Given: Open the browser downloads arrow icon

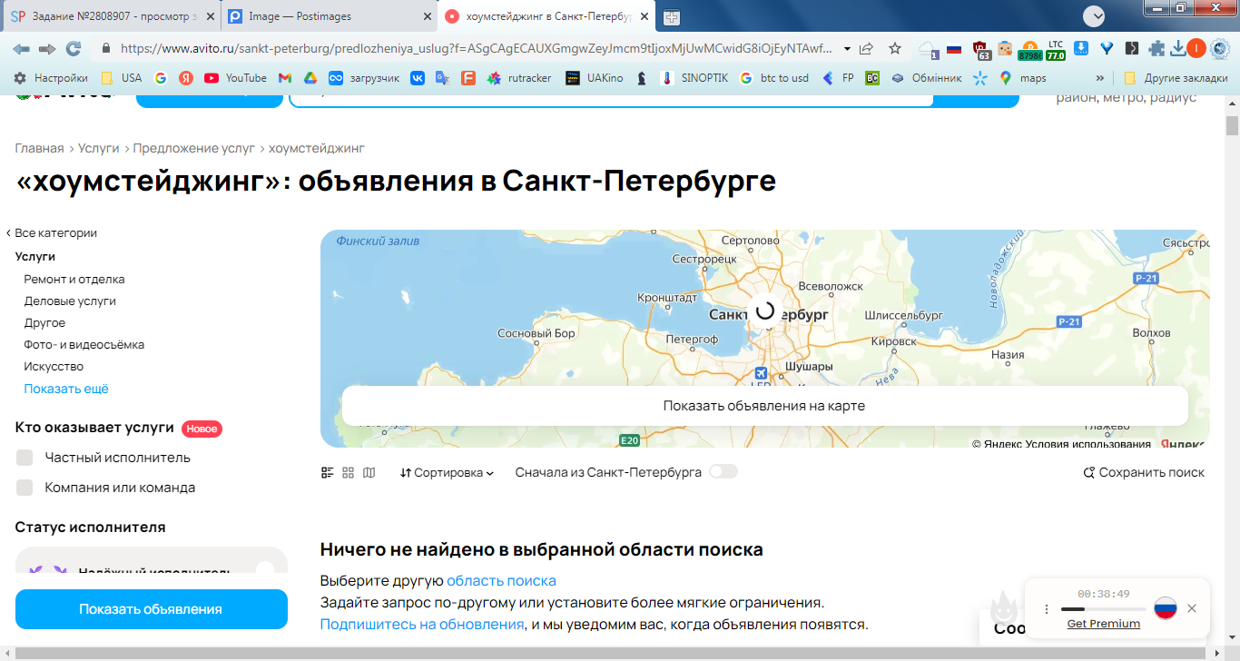Looking at the screenshot, I should tap(1178, 48).
